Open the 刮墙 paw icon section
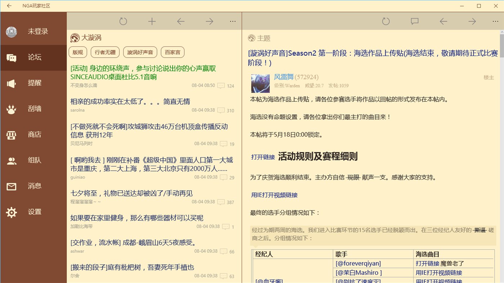Image resolution: width=504 pixels, height=283 pixels. pos(34,109)
